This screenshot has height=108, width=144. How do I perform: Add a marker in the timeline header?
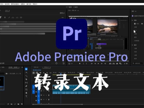(44, 73)
